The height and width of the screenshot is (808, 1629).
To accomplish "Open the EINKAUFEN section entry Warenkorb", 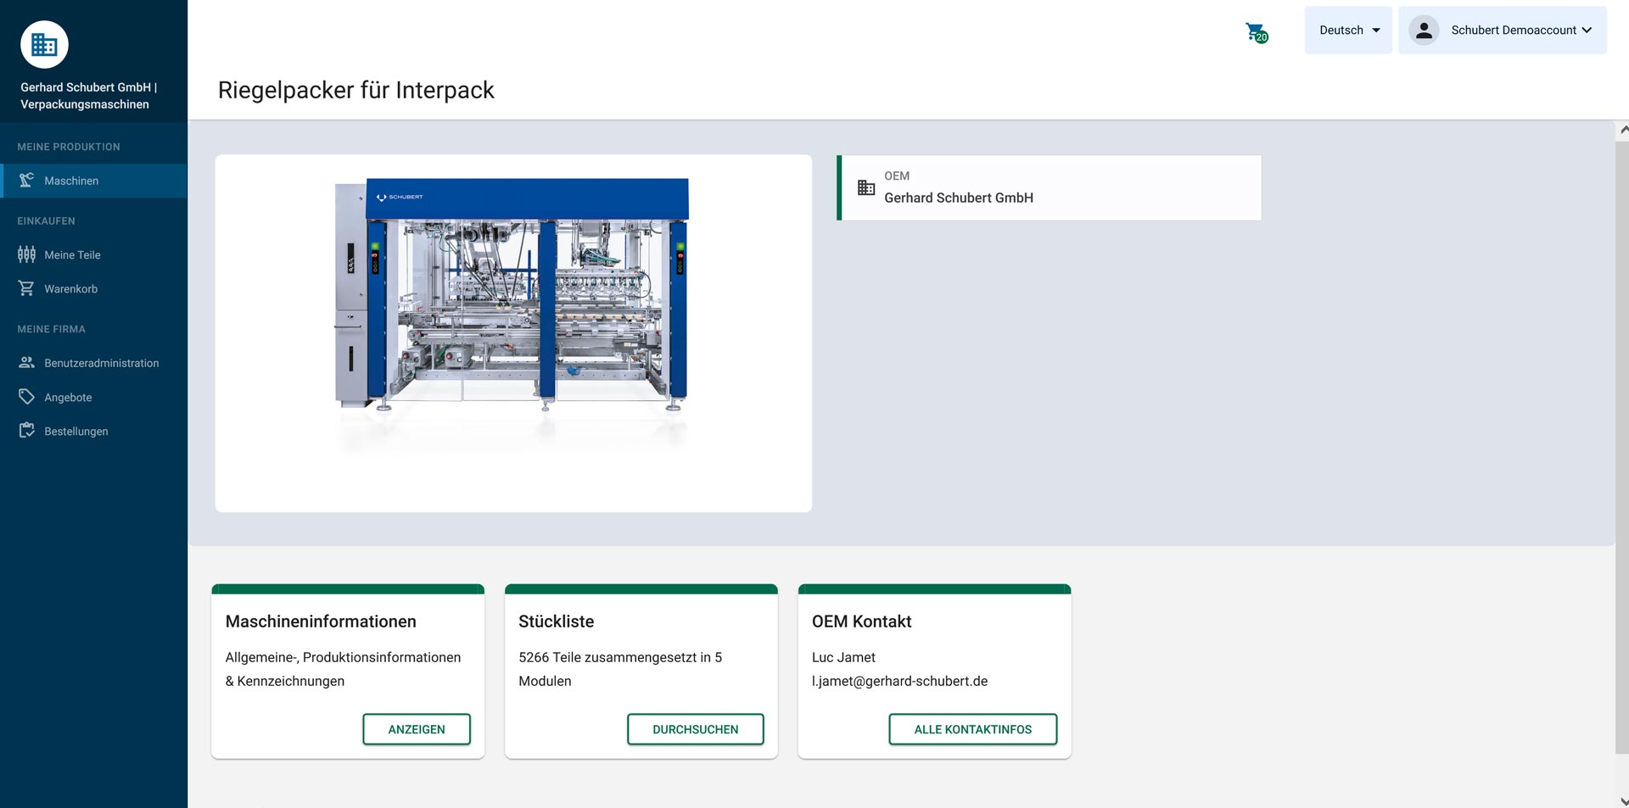I will [x=70, y=288].
